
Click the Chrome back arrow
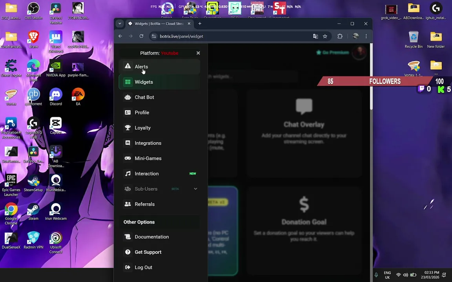click(120, 36)
